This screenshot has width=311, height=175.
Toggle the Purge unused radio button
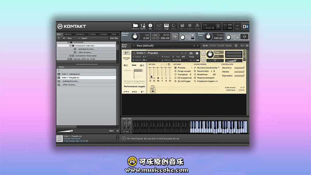[x=175, y=71]
